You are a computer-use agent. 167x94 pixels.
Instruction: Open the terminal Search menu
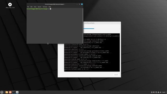[39, 7]
